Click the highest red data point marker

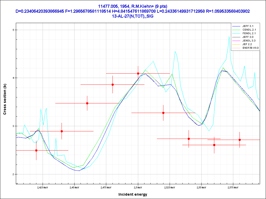click(x=138, y=74)
